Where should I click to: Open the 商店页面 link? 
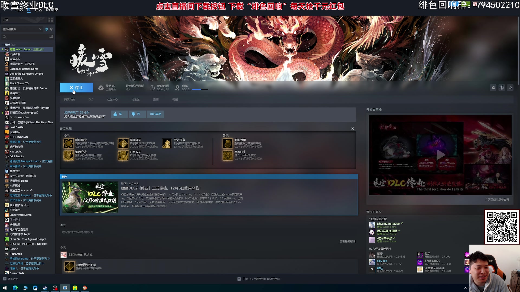[x=69, y=99]
